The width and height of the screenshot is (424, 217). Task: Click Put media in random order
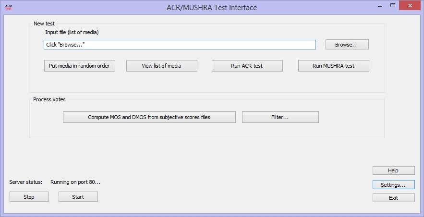pos(80,66)
